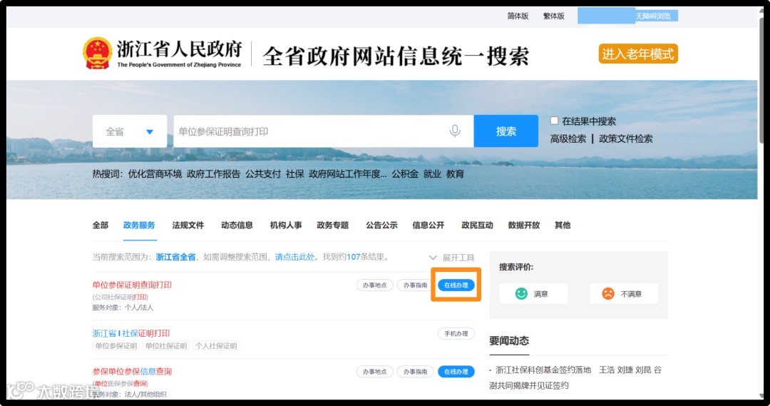Open the 高级检索 link
The height and width of the screenshot is (406, 770).
[x=568, y=138]
